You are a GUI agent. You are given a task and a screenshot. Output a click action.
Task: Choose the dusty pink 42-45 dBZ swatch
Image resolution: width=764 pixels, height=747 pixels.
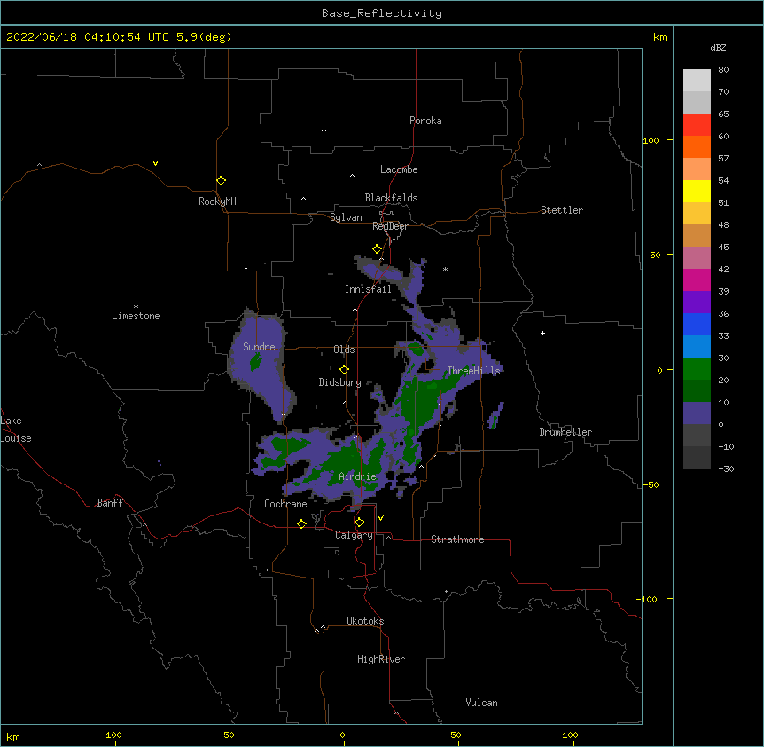[x=697, y=258]
